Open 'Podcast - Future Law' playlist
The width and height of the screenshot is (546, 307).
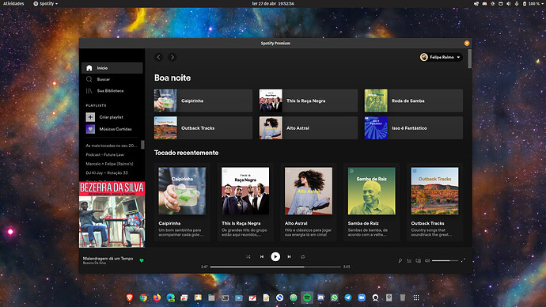[104, 154]
